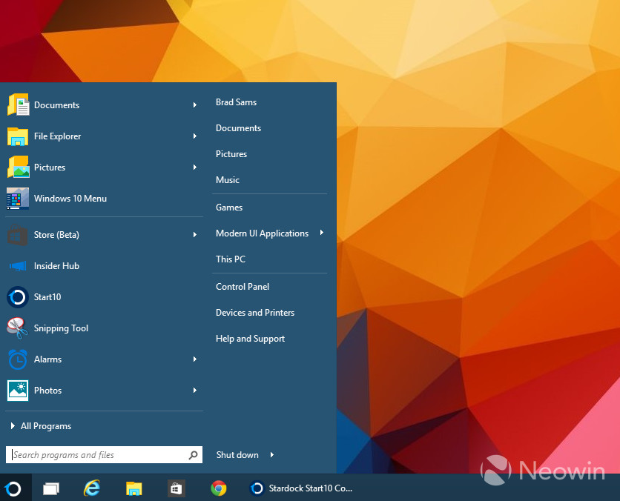Screen dimensions: 620x501
Task: Launch Start10 via its circular icon
Action: 18,297
